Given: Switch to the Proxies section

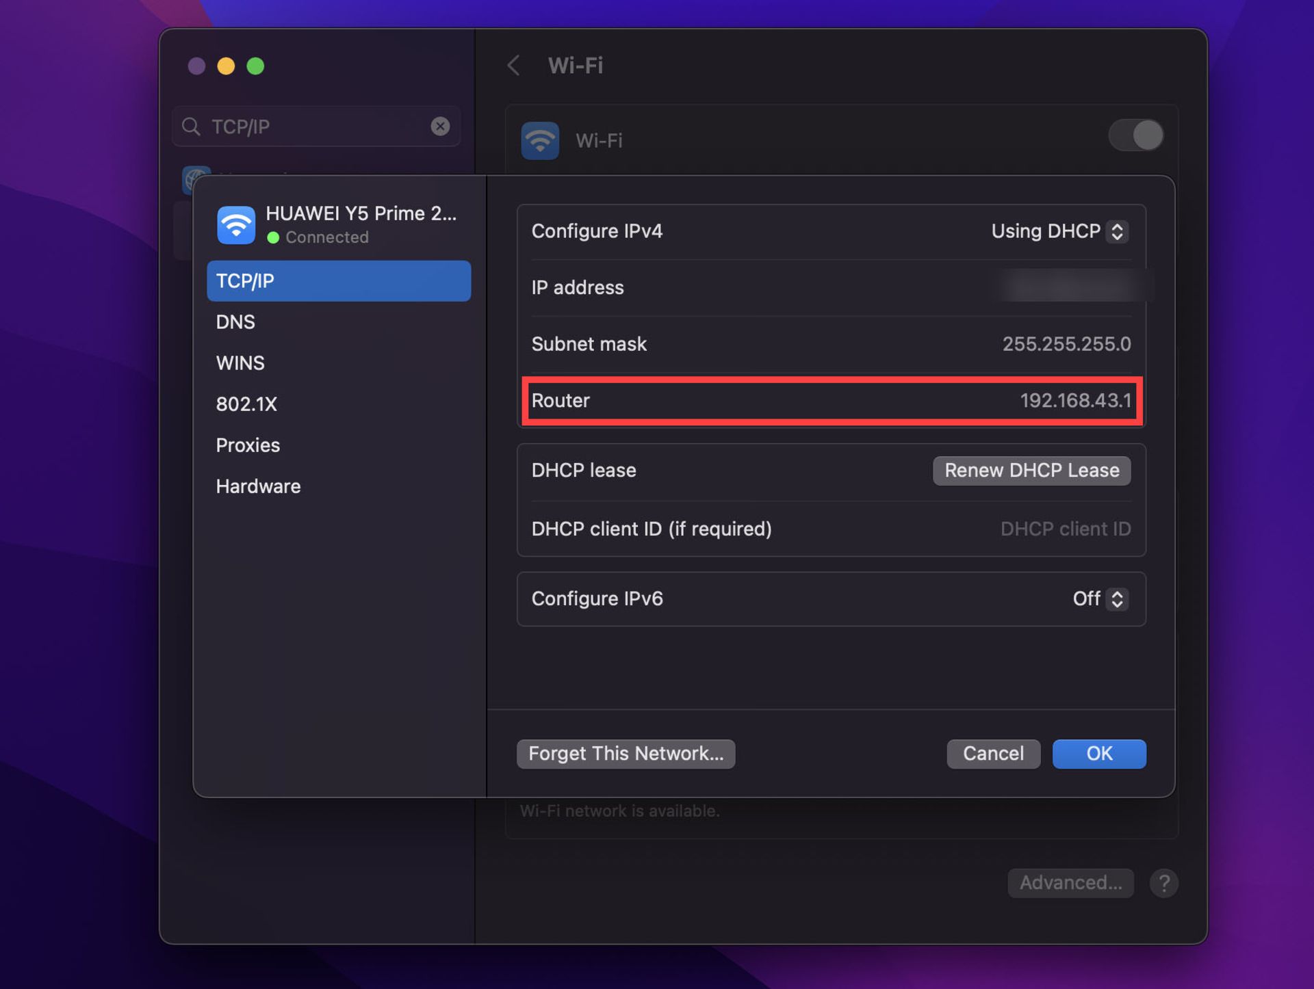Looking at the screenshot, I should [x=248, y=445].
